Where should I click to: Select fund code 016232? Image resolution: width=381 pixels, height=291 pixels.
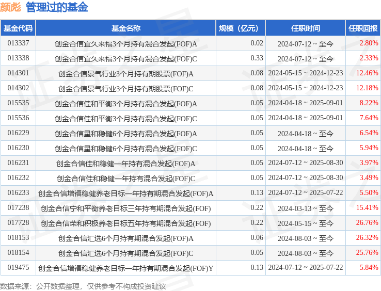(x=18, y=178)
